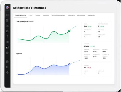Click the Estadísticas e Informes heading
The width and height of the screenshot is (121, 92).
30,8
